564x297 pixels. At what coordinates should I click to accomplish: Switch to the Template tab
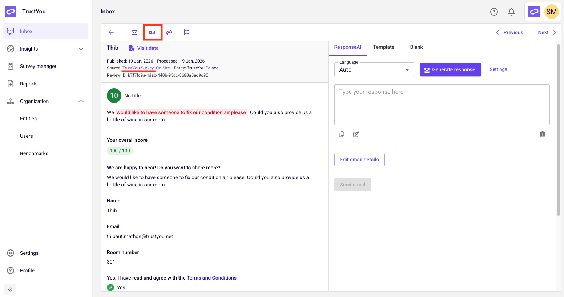(384, 47)
